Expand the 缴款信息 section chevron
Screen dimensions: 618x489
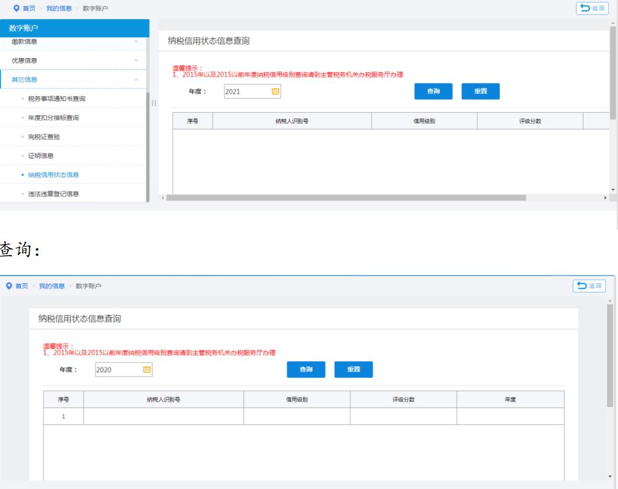pos(136,41)
